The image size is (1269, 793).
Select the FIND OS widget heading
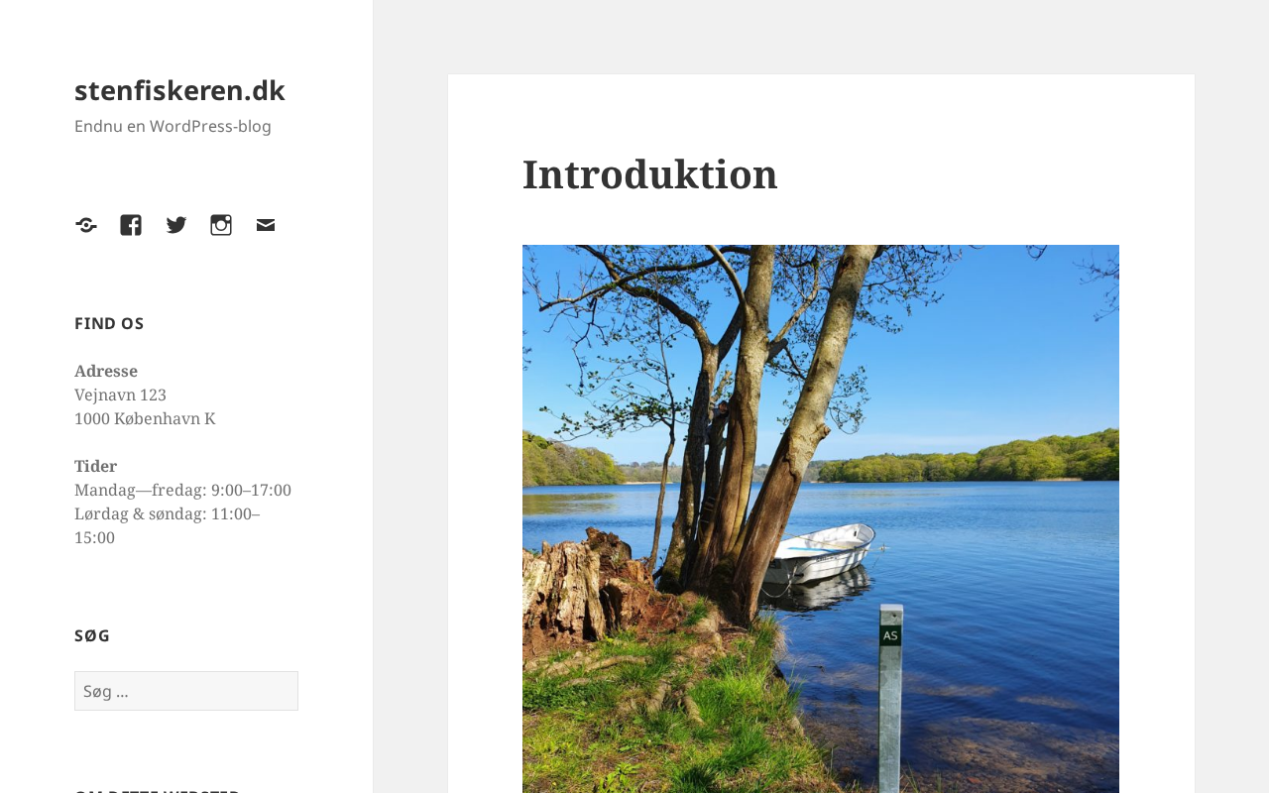click(109, 323)
